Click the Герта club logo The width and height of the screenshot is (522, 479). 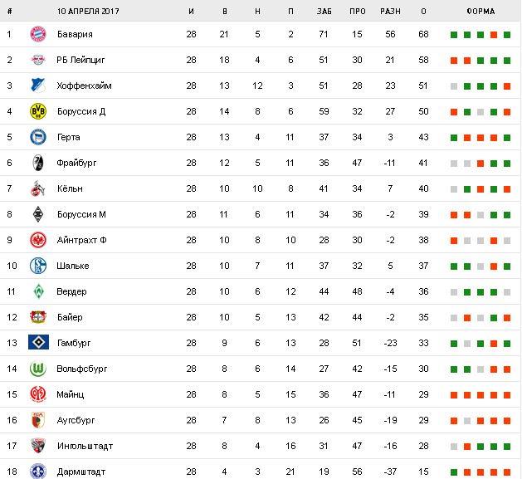(37, 137)
